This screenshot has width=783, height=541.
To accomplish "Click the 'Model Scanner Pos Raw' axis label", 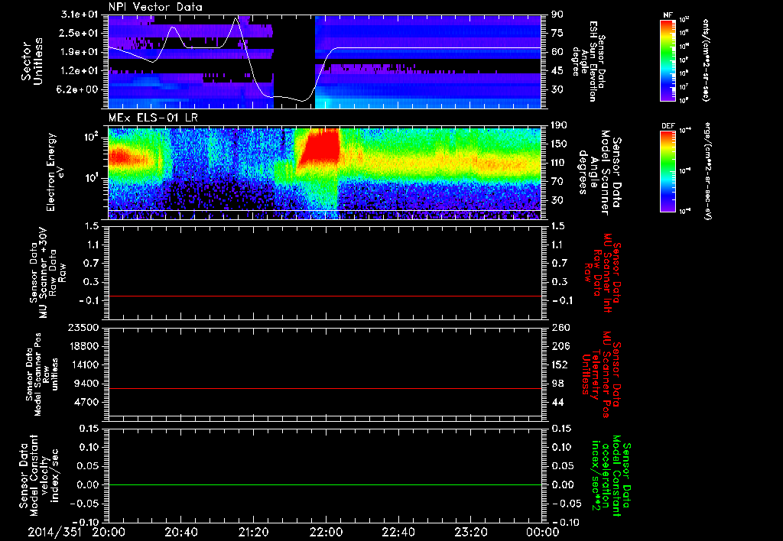I will pos(41,374).
